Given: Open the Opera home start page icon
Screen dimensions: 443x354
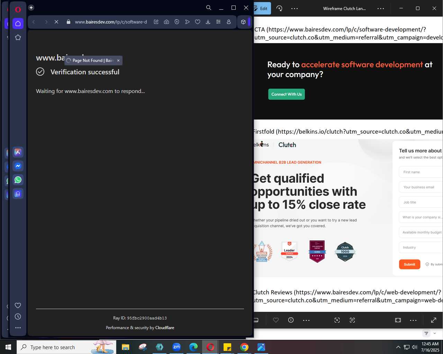Looking at the screenshot, I should click(x=18, y=24).
